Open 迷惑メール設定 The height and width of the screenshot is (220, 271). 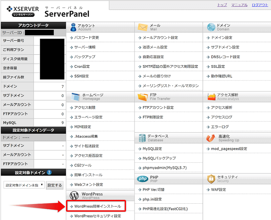[155, 47]
